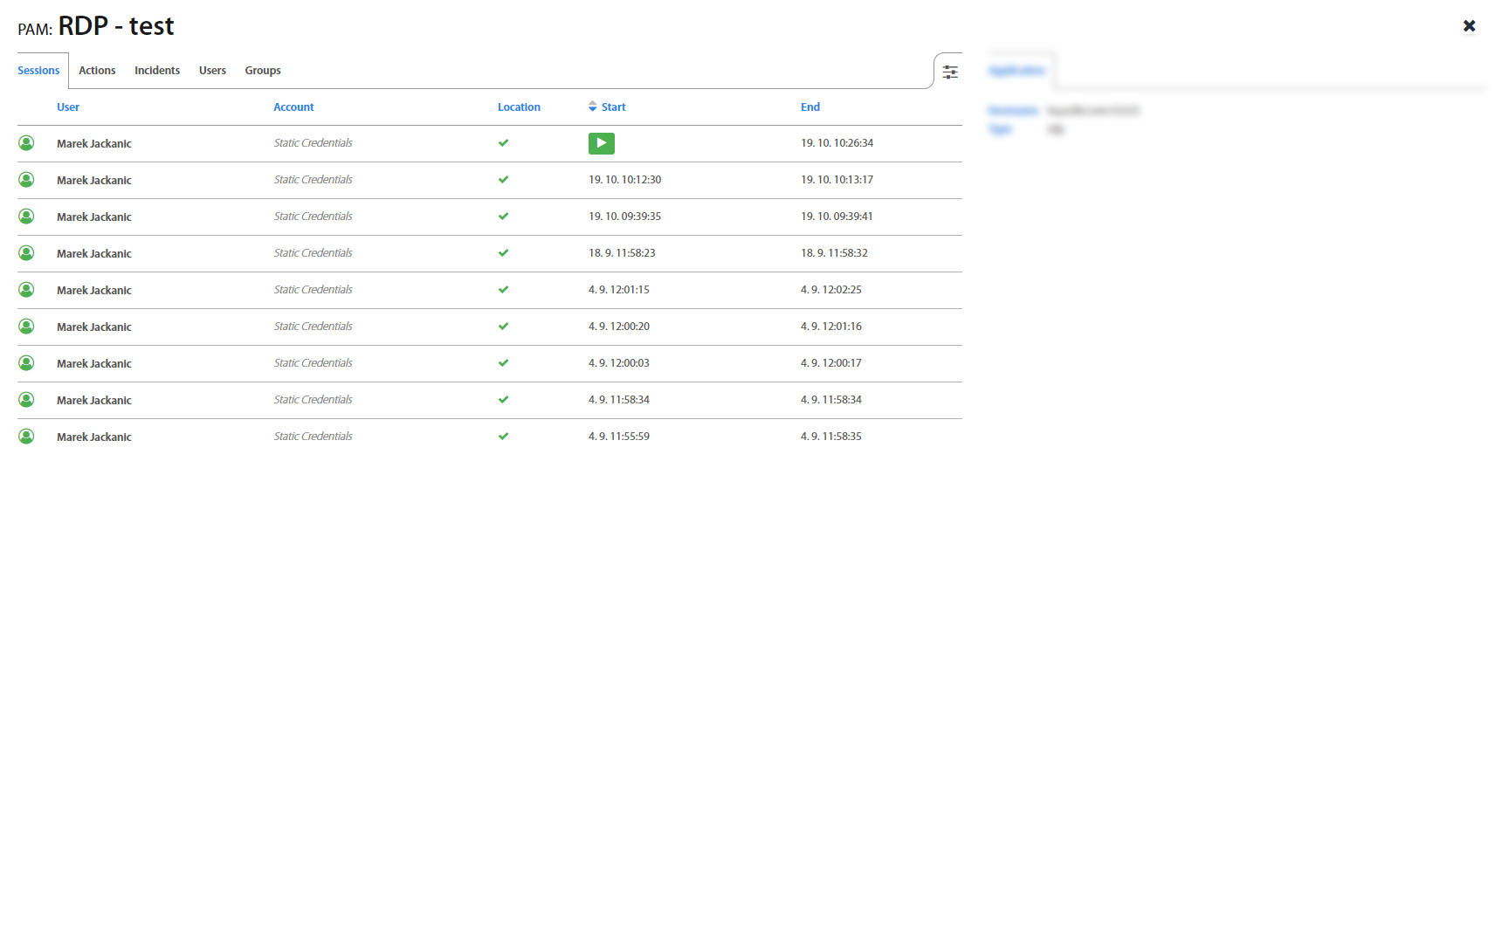The height and width of the screenshot is (943, 1502).
Task: Click user icon of session starting 19. 10. 10:12:30
Action: [27, 180]
